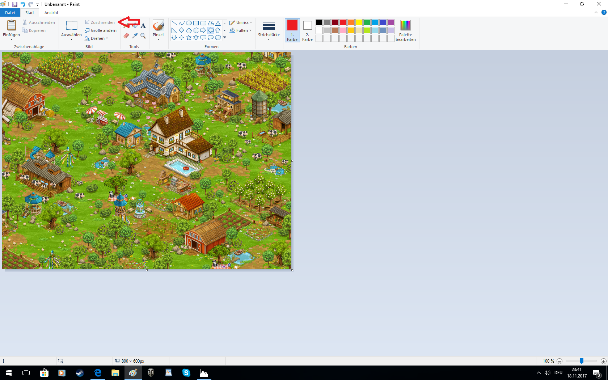Choose the Rectangle shape

(196, 23)
